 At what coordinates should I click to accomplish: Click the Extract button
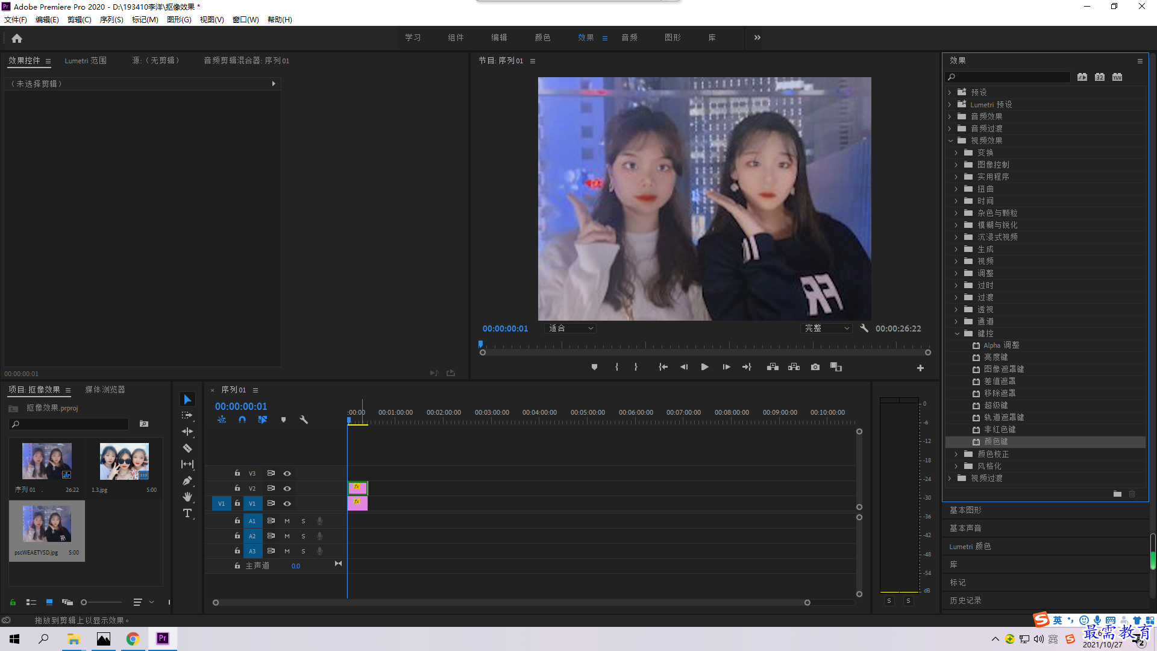pos(794,367)
